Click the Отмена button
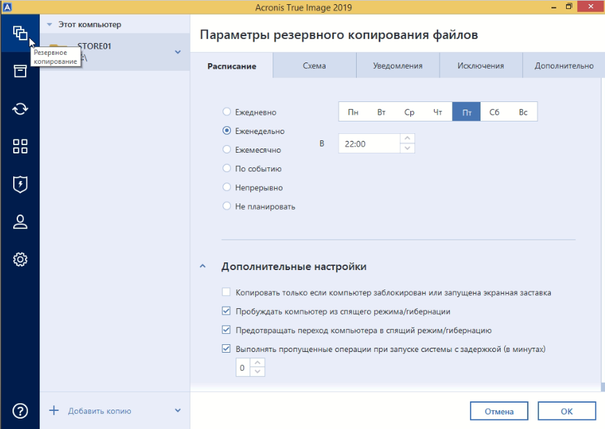 pyautogui.click(x=499, y=411)
